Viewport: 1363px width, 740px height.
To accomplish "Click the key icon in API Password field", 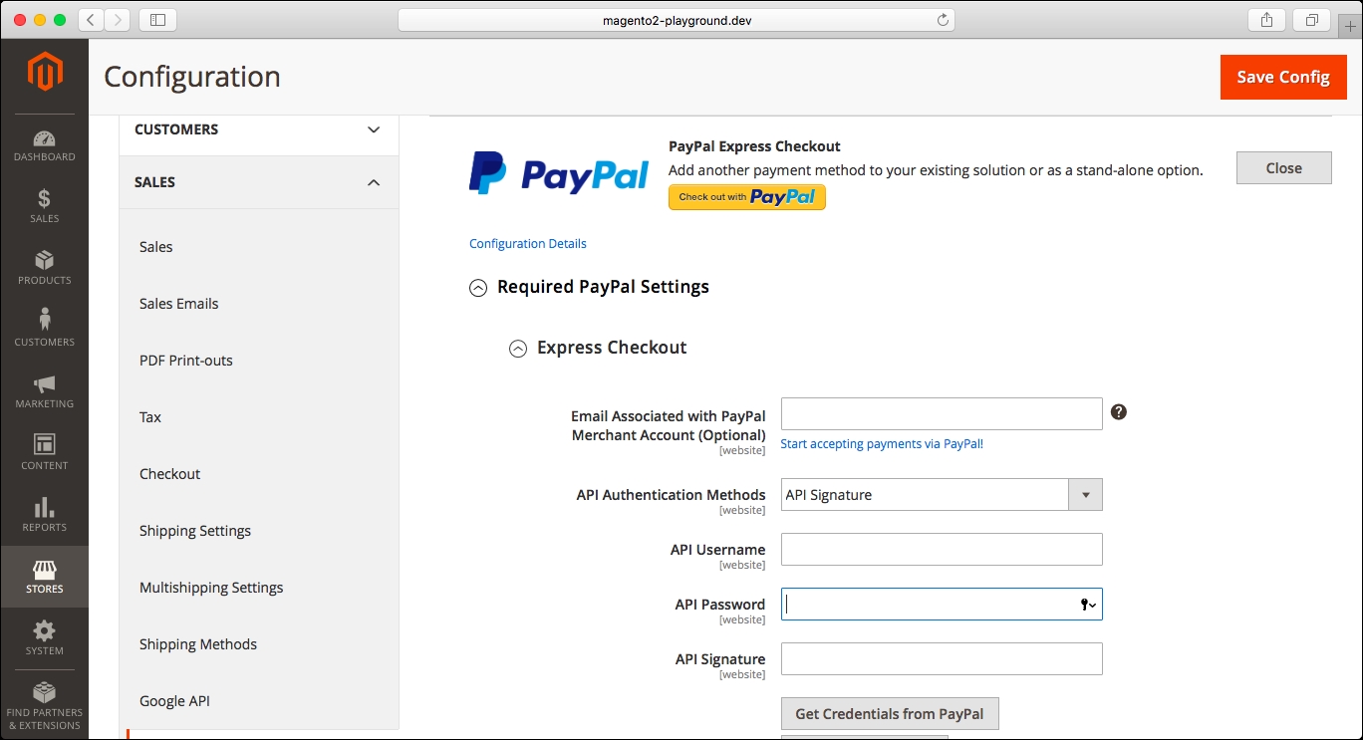I will click(x=1087, y=605).
